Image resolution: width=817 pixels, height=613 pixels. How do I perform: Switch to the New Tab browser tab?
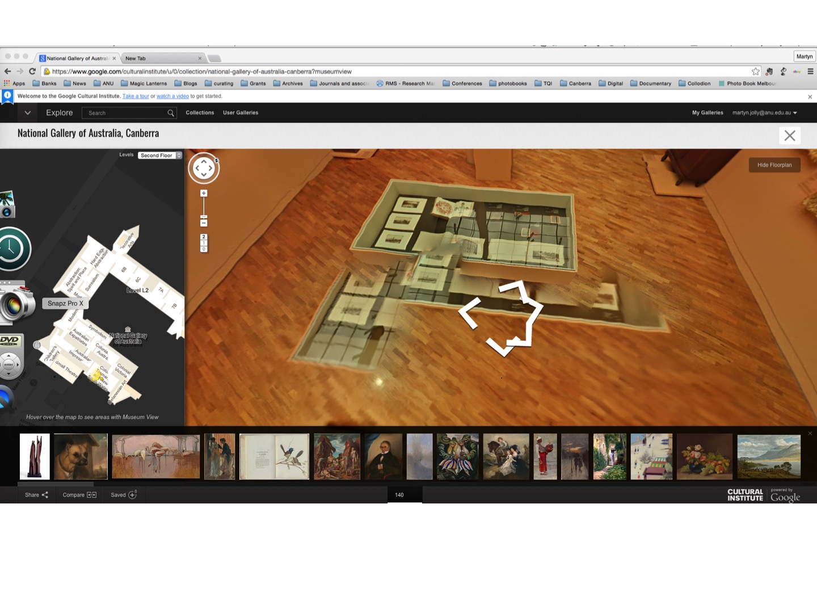click(x=161, y=58)
